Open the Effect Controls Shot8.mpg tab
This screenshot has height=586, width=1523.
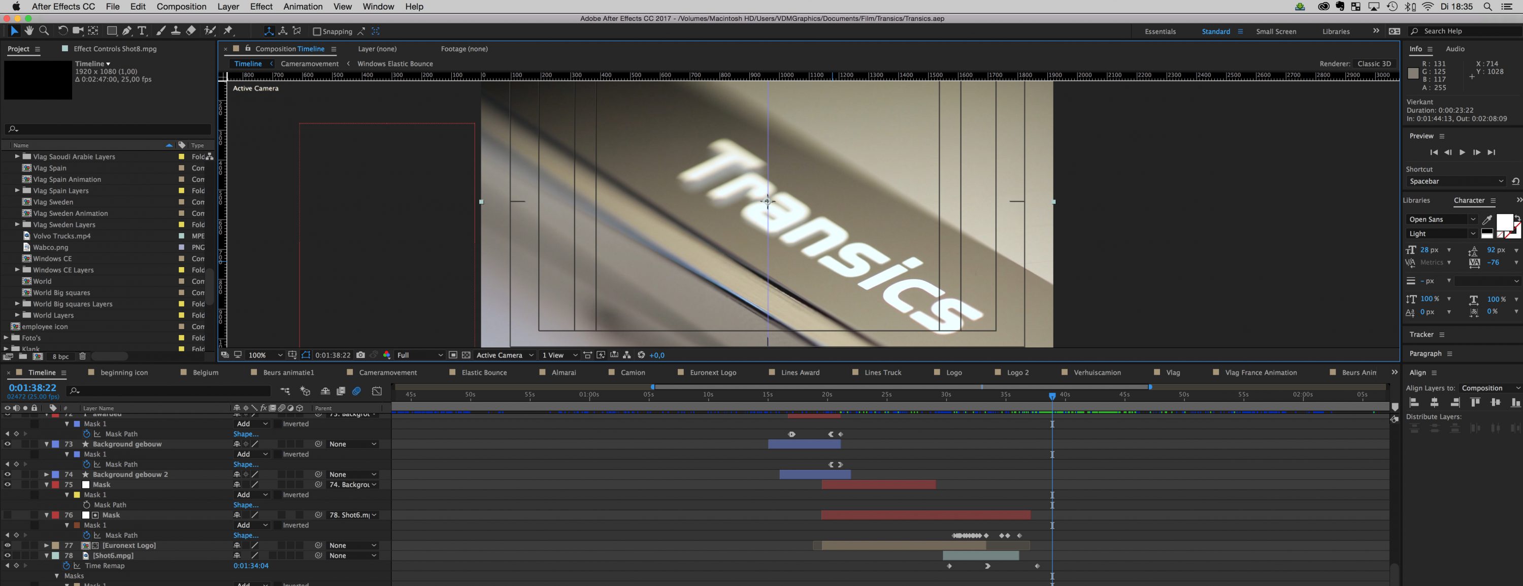(x=115, y=49)
